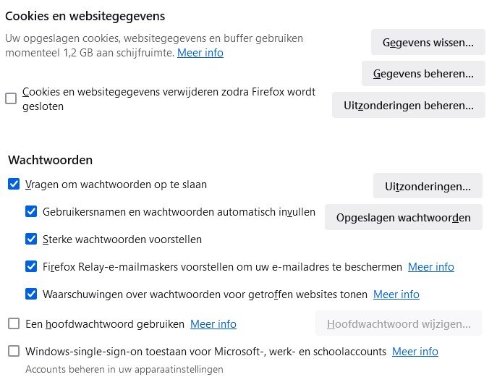Turn off warnings about breached website passwords
The width and height of the screenshot is (497, 390).
tap(31, 294)
